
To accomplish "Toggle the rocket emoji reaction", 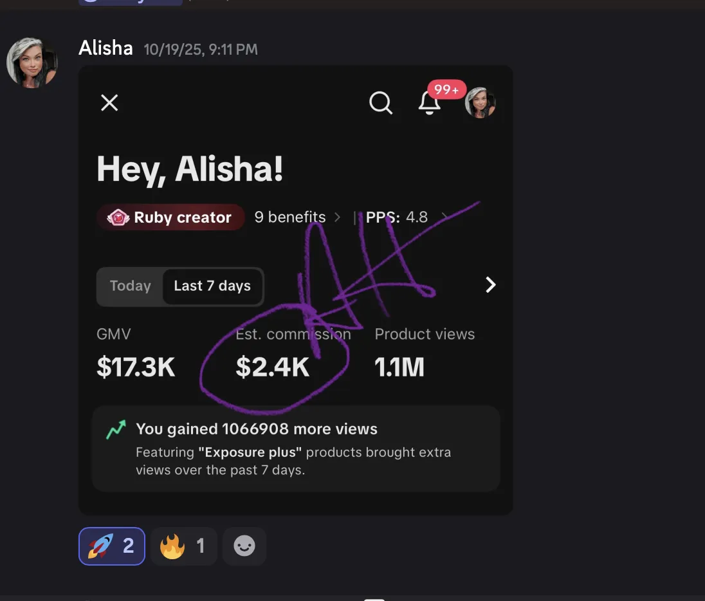I will 112,546.
